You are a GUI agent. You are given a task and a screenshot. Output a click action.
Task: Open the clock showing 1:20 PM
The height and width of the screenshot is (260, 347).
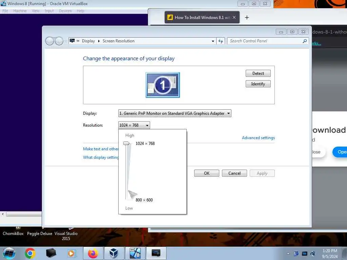[330, 254]
